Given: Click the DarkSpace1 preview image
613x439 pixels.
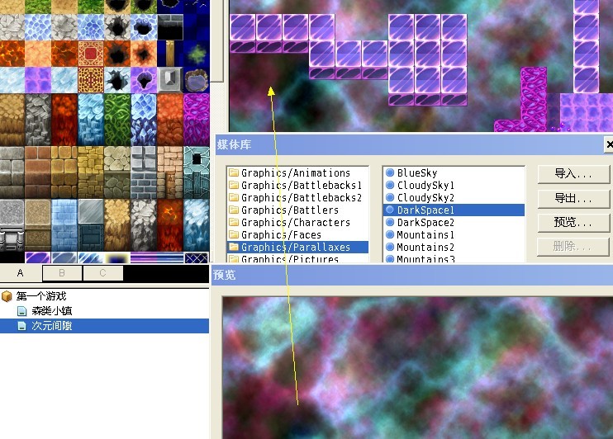Looking at the screenshot, I should coord(417,367).
